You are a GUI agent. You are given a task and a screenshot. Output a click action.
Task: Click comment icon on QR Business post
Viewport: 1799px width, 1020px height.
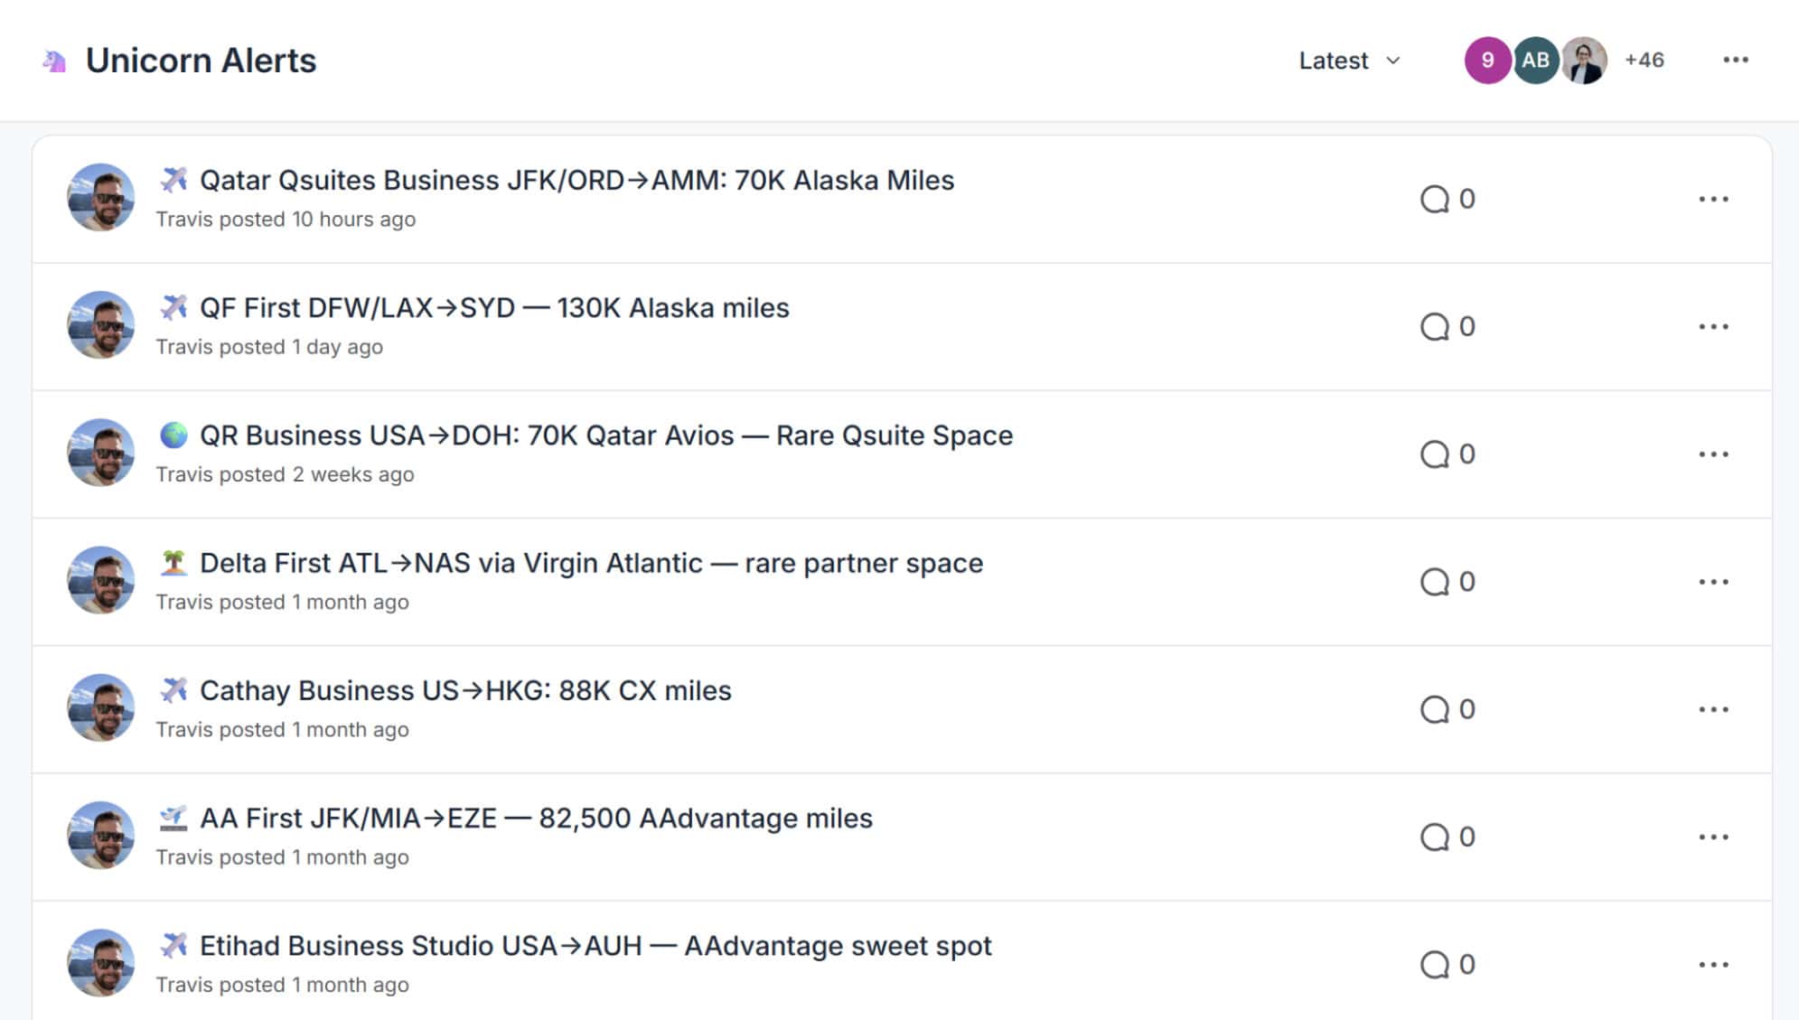(1434, 454)
